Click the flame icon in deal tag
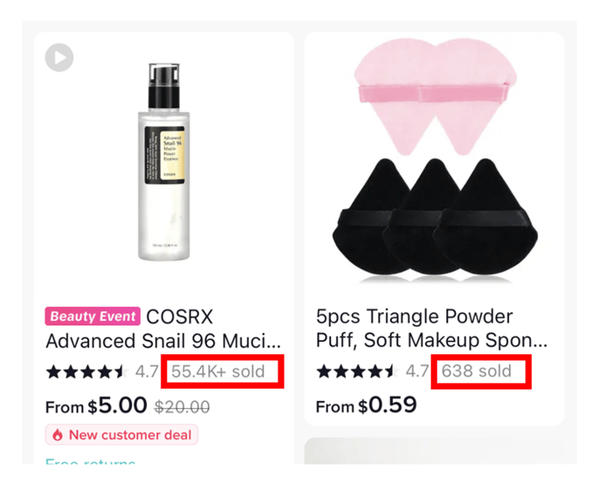Screen dimensions: 598x483 click(x=57, y=435)
